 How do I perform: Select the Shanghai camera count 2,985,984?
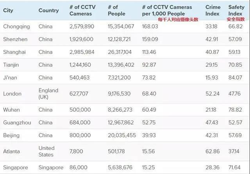82,52
